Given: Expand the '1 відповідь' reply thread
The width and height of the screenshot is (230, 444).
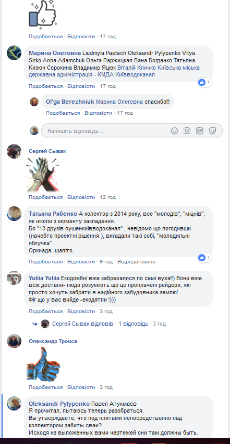Looking at the screenshot, I should pyautogui.click(x=133, y=324).
